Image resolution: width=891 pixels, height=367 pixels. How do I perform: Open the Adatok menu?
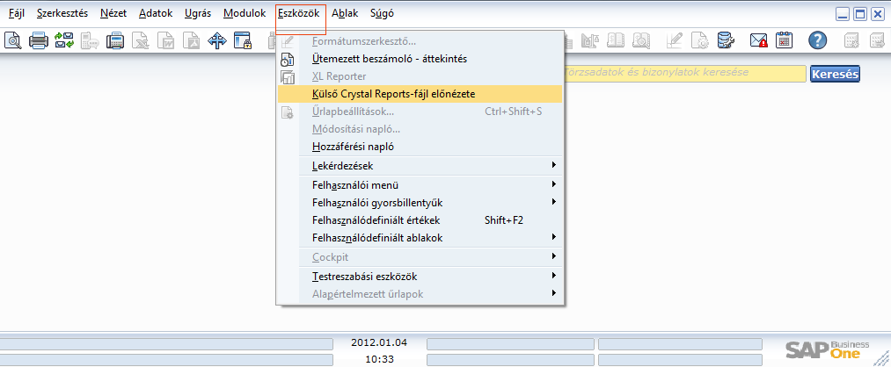click(x=155, y=13)
